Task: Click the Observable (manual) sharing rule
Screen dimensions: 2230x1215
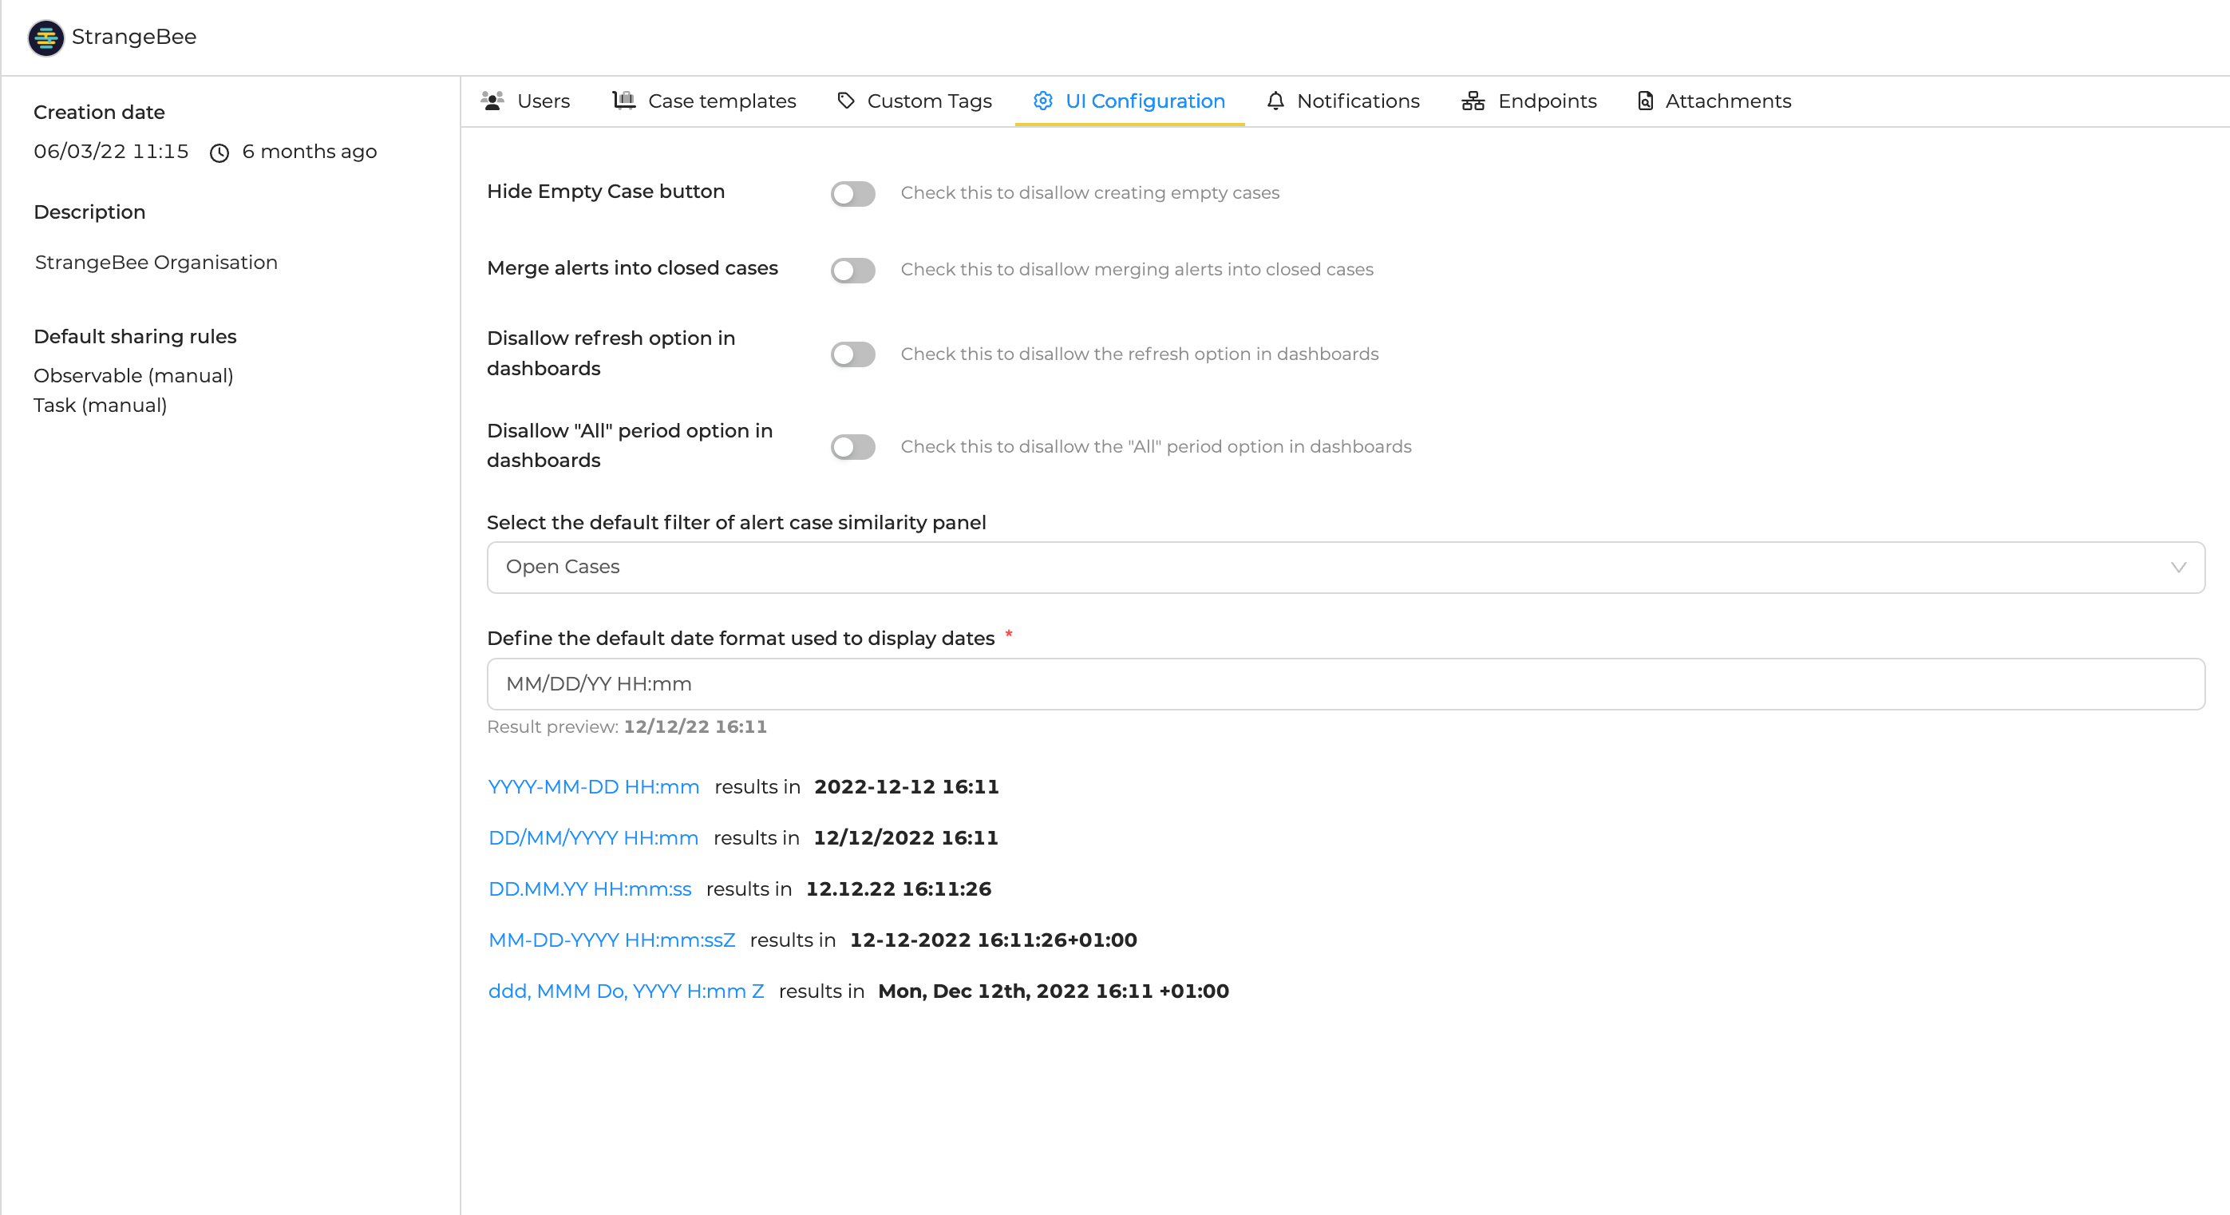Action: point(133,376)
